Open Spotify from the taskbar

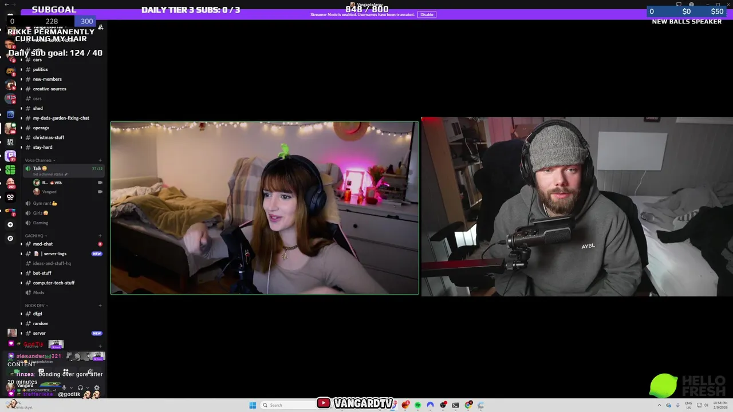[x=417, y=405]
